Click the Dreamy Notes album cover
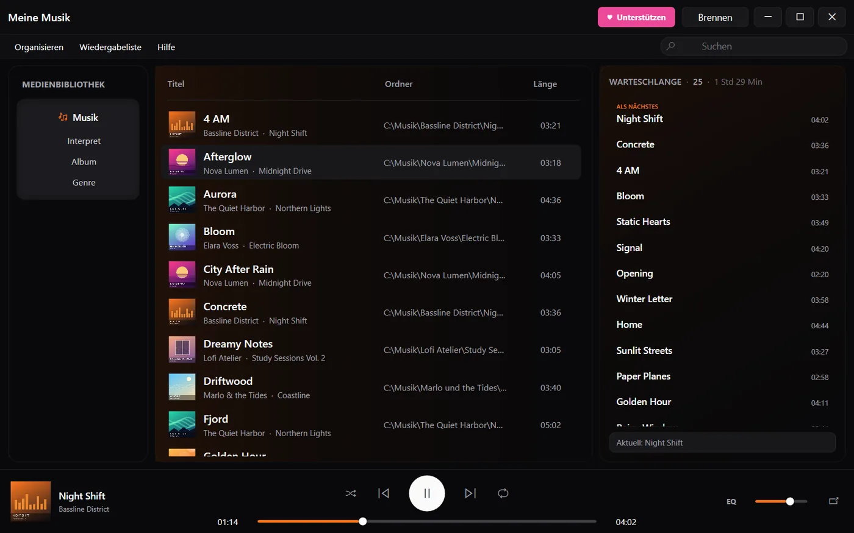The image size is (854, 533). [182, 350]
